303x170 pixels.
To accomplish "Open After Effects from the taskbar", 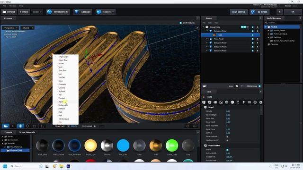I will click(68, 166).
